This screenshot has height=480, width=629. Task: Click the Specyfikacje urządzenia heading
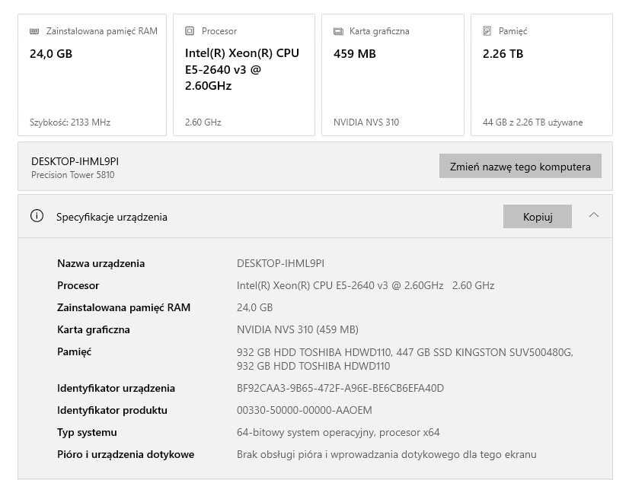coord(112,217)
